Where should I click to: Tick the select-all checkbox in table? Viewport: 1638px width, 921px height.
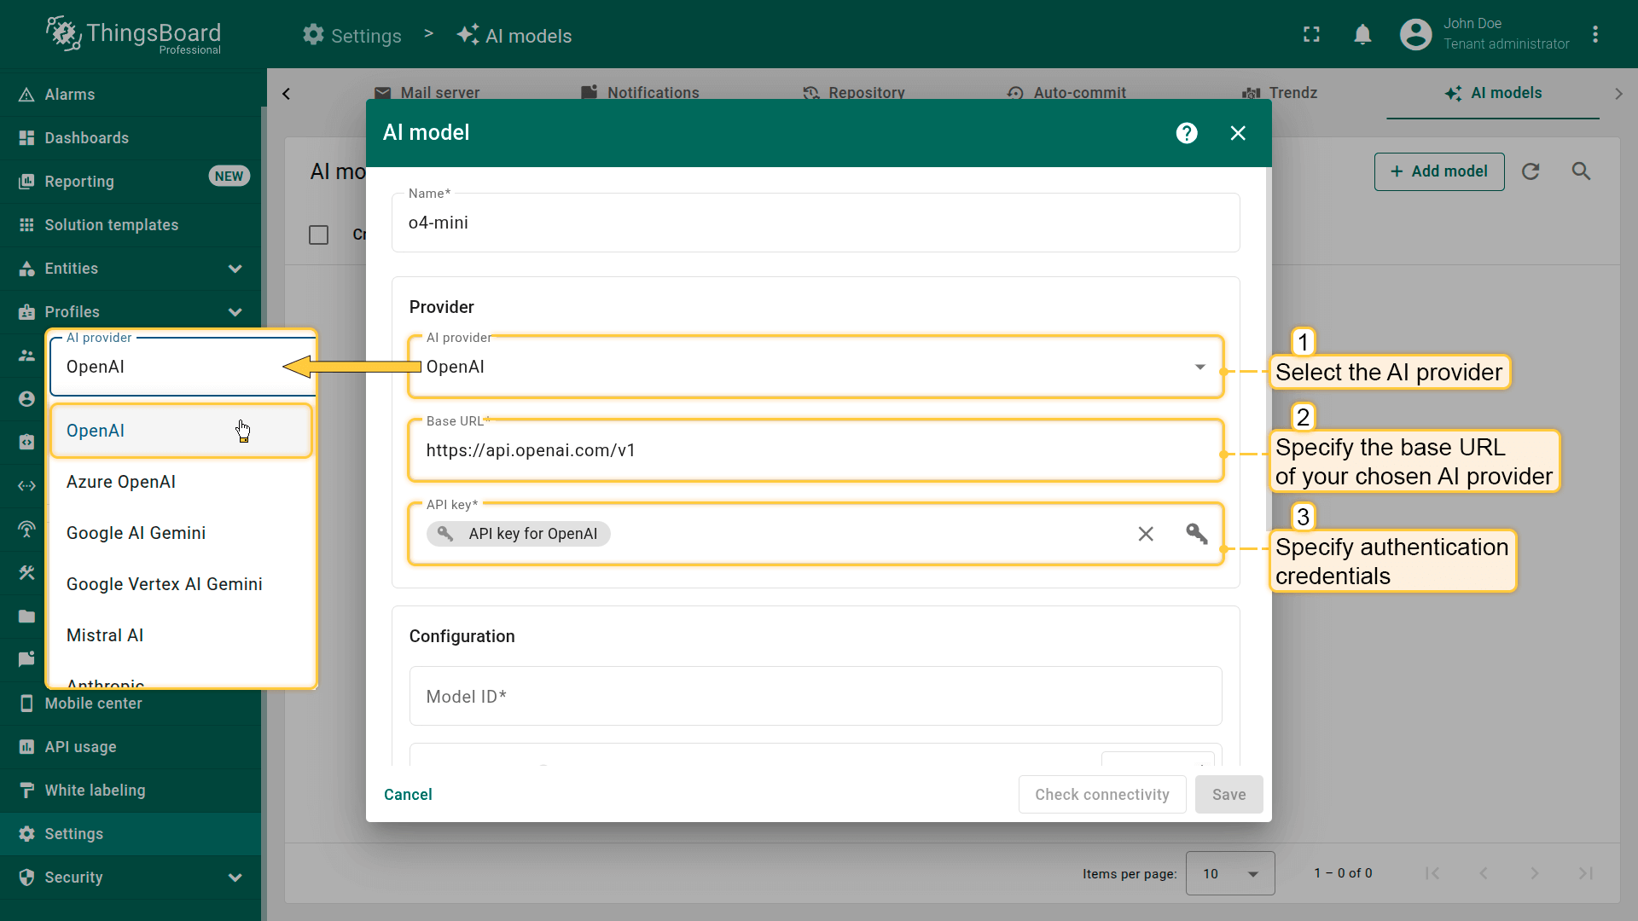pyautogui.click(x=318, y=235)
